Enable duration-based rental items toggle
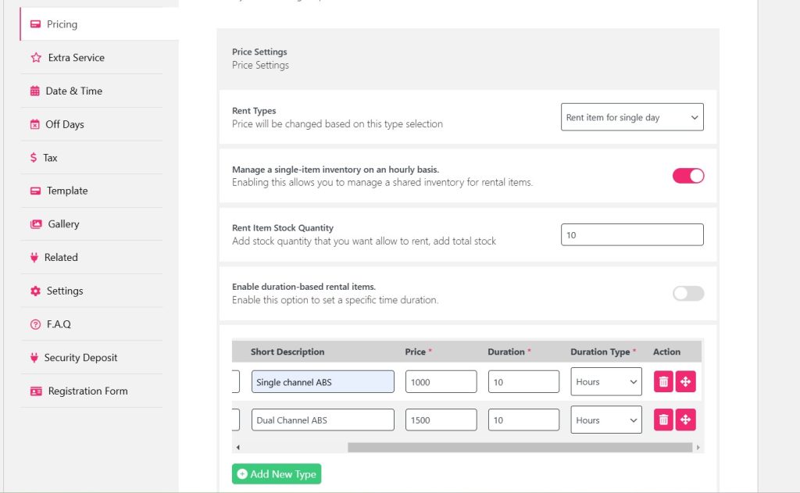Image resolution: width=800 pixels, height=493 pixels. coord(687,293)
